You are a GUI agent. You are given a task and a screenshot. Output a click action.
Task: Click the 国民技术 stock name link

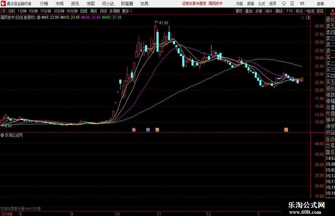[x=216, y=4]
